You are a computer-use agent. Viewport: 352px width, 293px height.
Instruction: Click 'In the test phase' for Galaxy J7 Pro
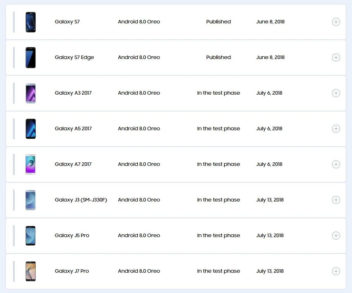[x=219, y=271]
